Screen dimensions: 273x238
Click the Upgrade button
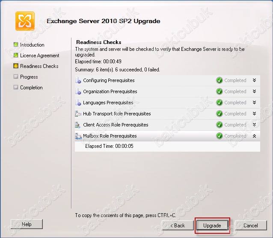pyautogui.click(x=212, y=226)
